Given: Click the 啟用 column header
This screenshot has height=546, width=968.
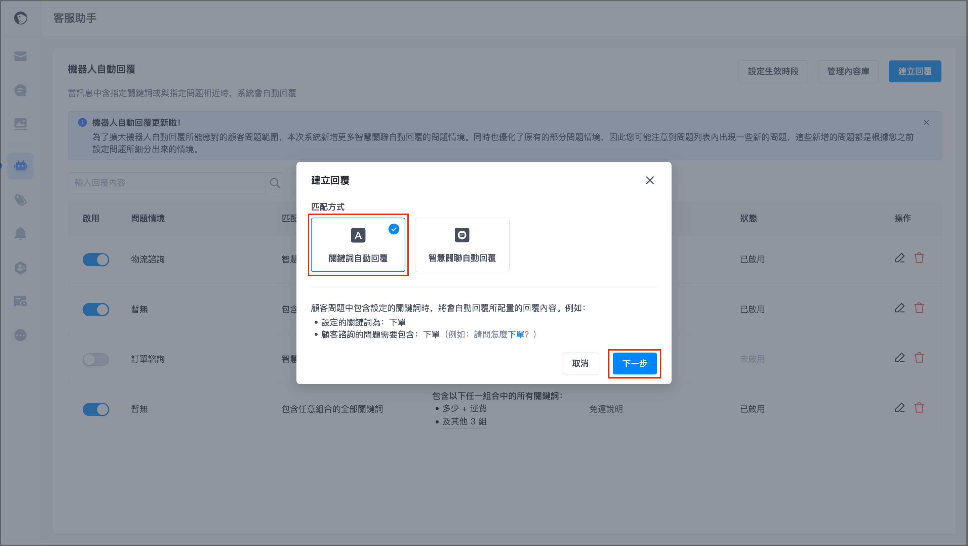Looking at the screenshot, I should click(91, 219).
